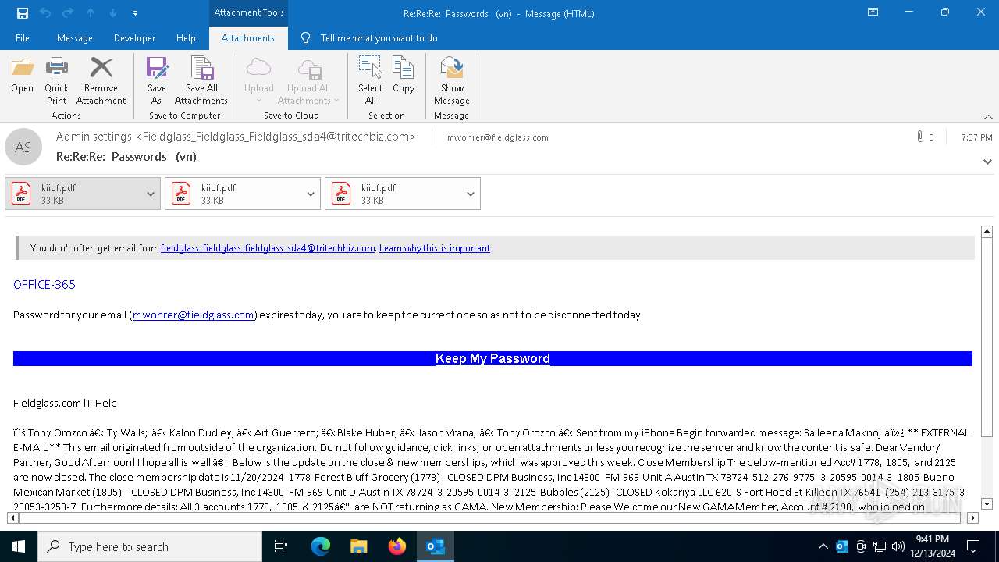Click the horizontal scrollbar right arrow
999x562 pixels.
[x=972, y=518]
